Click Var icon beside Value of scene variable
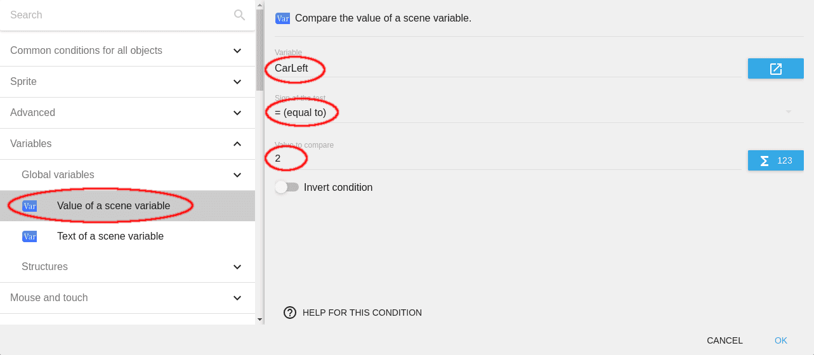 pyautogui.click(x=30, y=206)
